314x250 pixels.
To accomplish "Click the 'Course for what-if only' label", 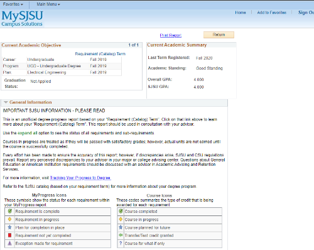I will (x=144, y=244).
